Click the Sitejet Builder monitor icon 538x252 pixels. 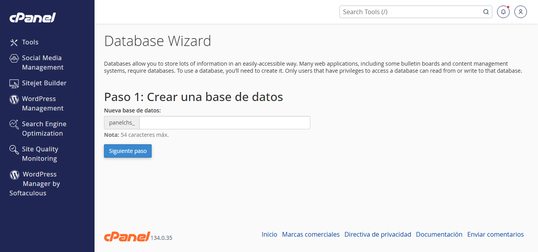coord(14,83)
